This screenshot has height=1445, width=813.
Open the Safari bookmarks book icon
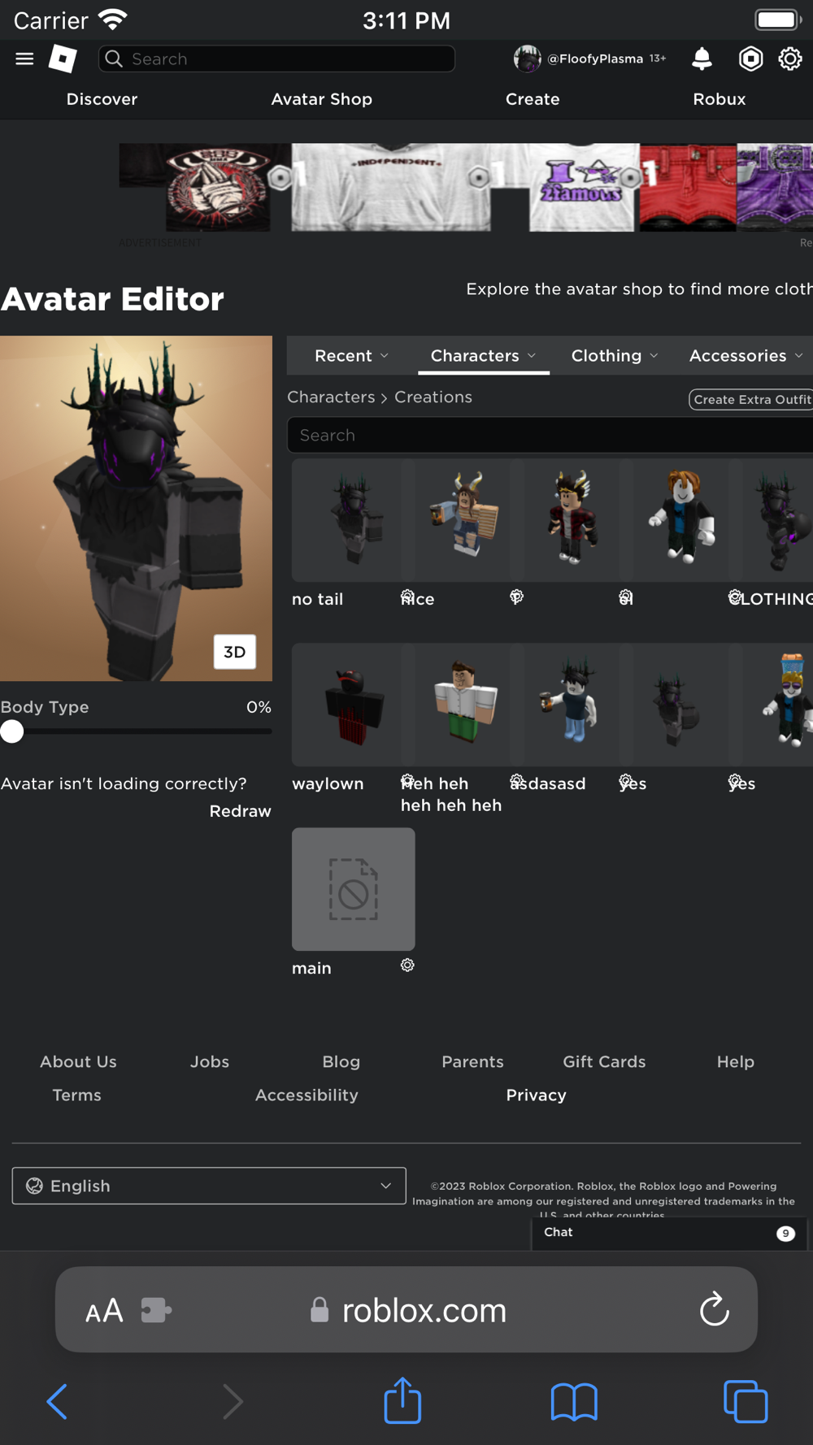[574, 1401]
